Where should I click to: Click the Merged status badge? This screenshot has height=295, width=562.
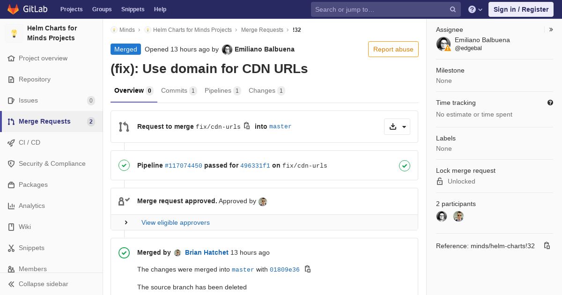click(x=126, y=49)
